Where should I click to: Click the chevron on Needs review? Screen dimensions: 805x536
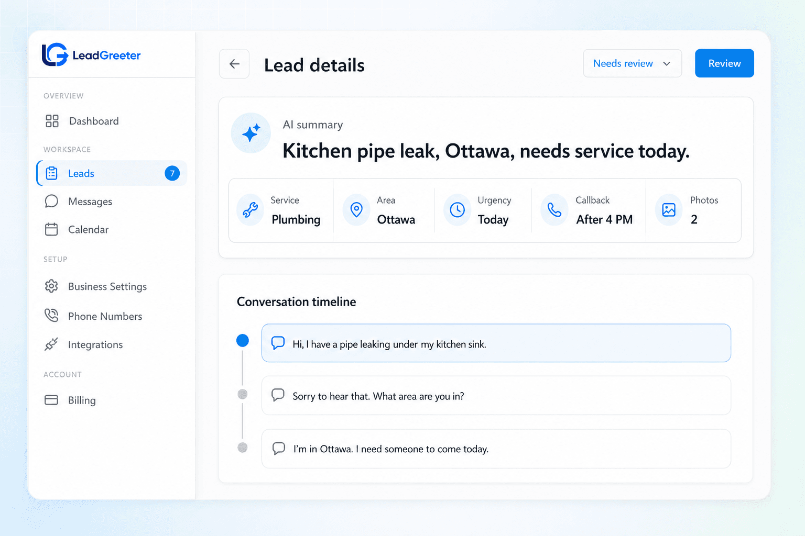pyautogui.click(x=667, y=64)
